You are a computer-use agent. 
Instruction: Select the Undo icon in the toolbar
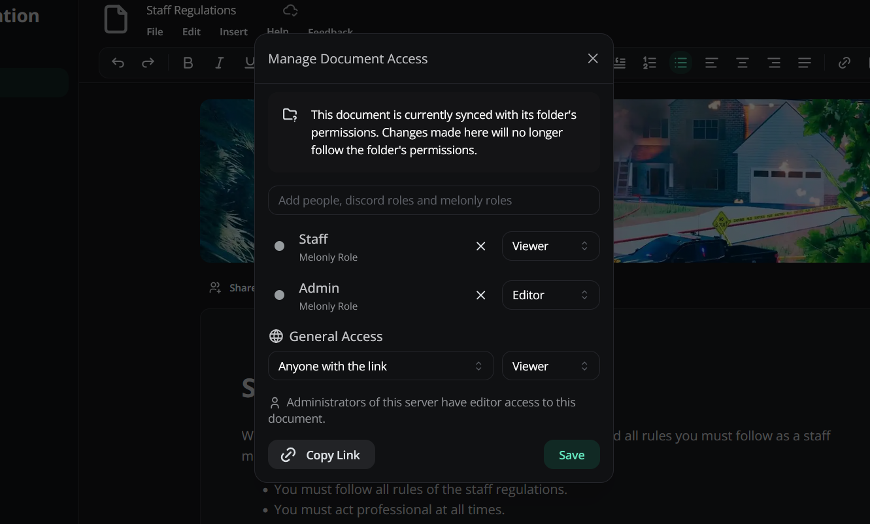click(118, 62)
